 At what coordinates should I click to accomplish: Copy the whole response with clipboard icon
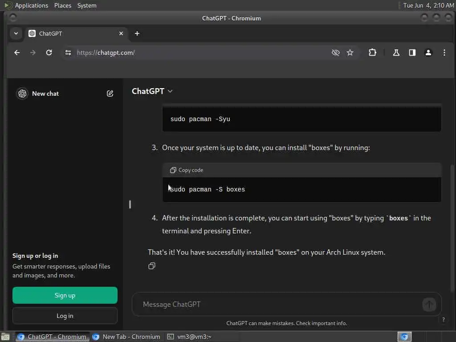coord(152,266)
